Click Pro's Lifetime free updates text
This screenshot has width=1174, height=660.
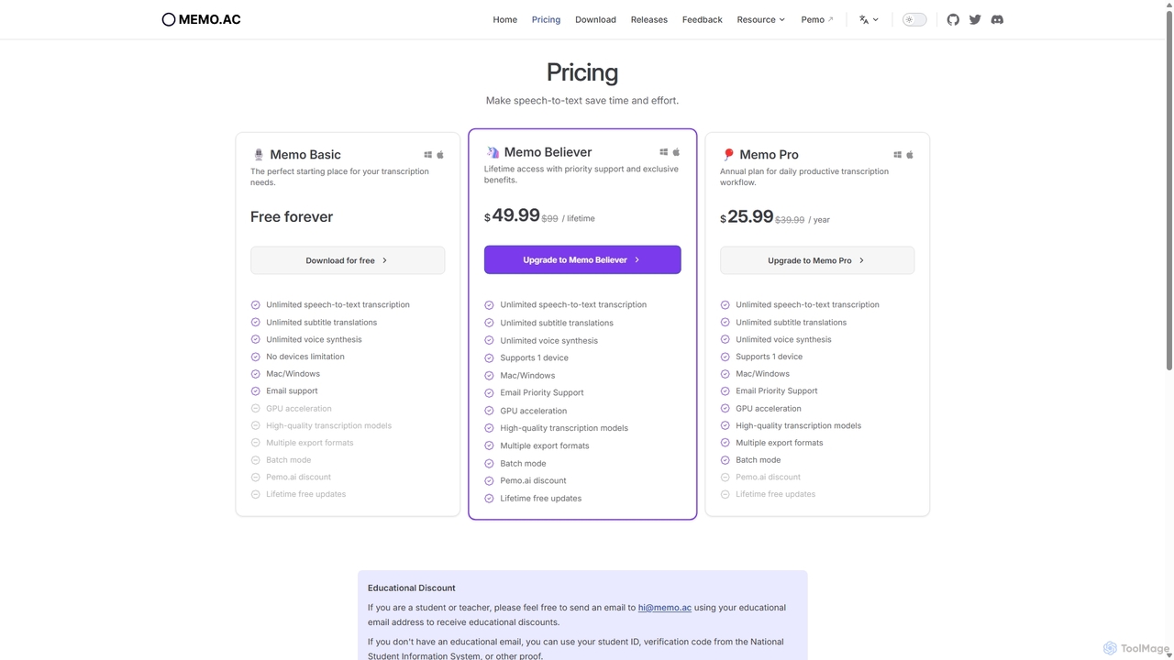click(x=775, y=494)
